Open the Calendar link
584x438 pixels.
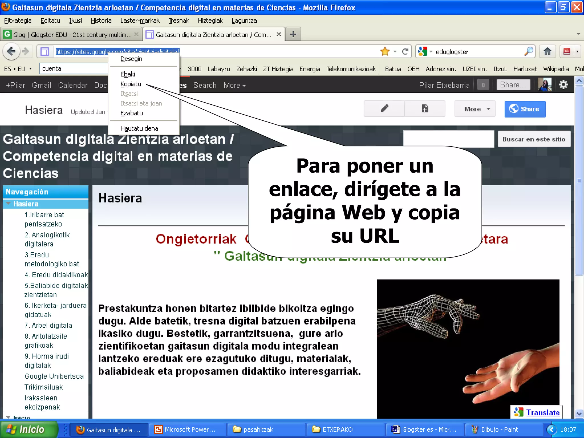click(73, 85)
